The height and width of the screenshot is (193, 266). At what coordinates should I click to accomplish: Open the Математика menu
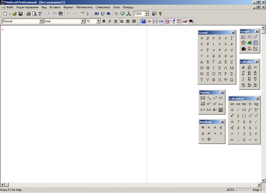(84, 7)
